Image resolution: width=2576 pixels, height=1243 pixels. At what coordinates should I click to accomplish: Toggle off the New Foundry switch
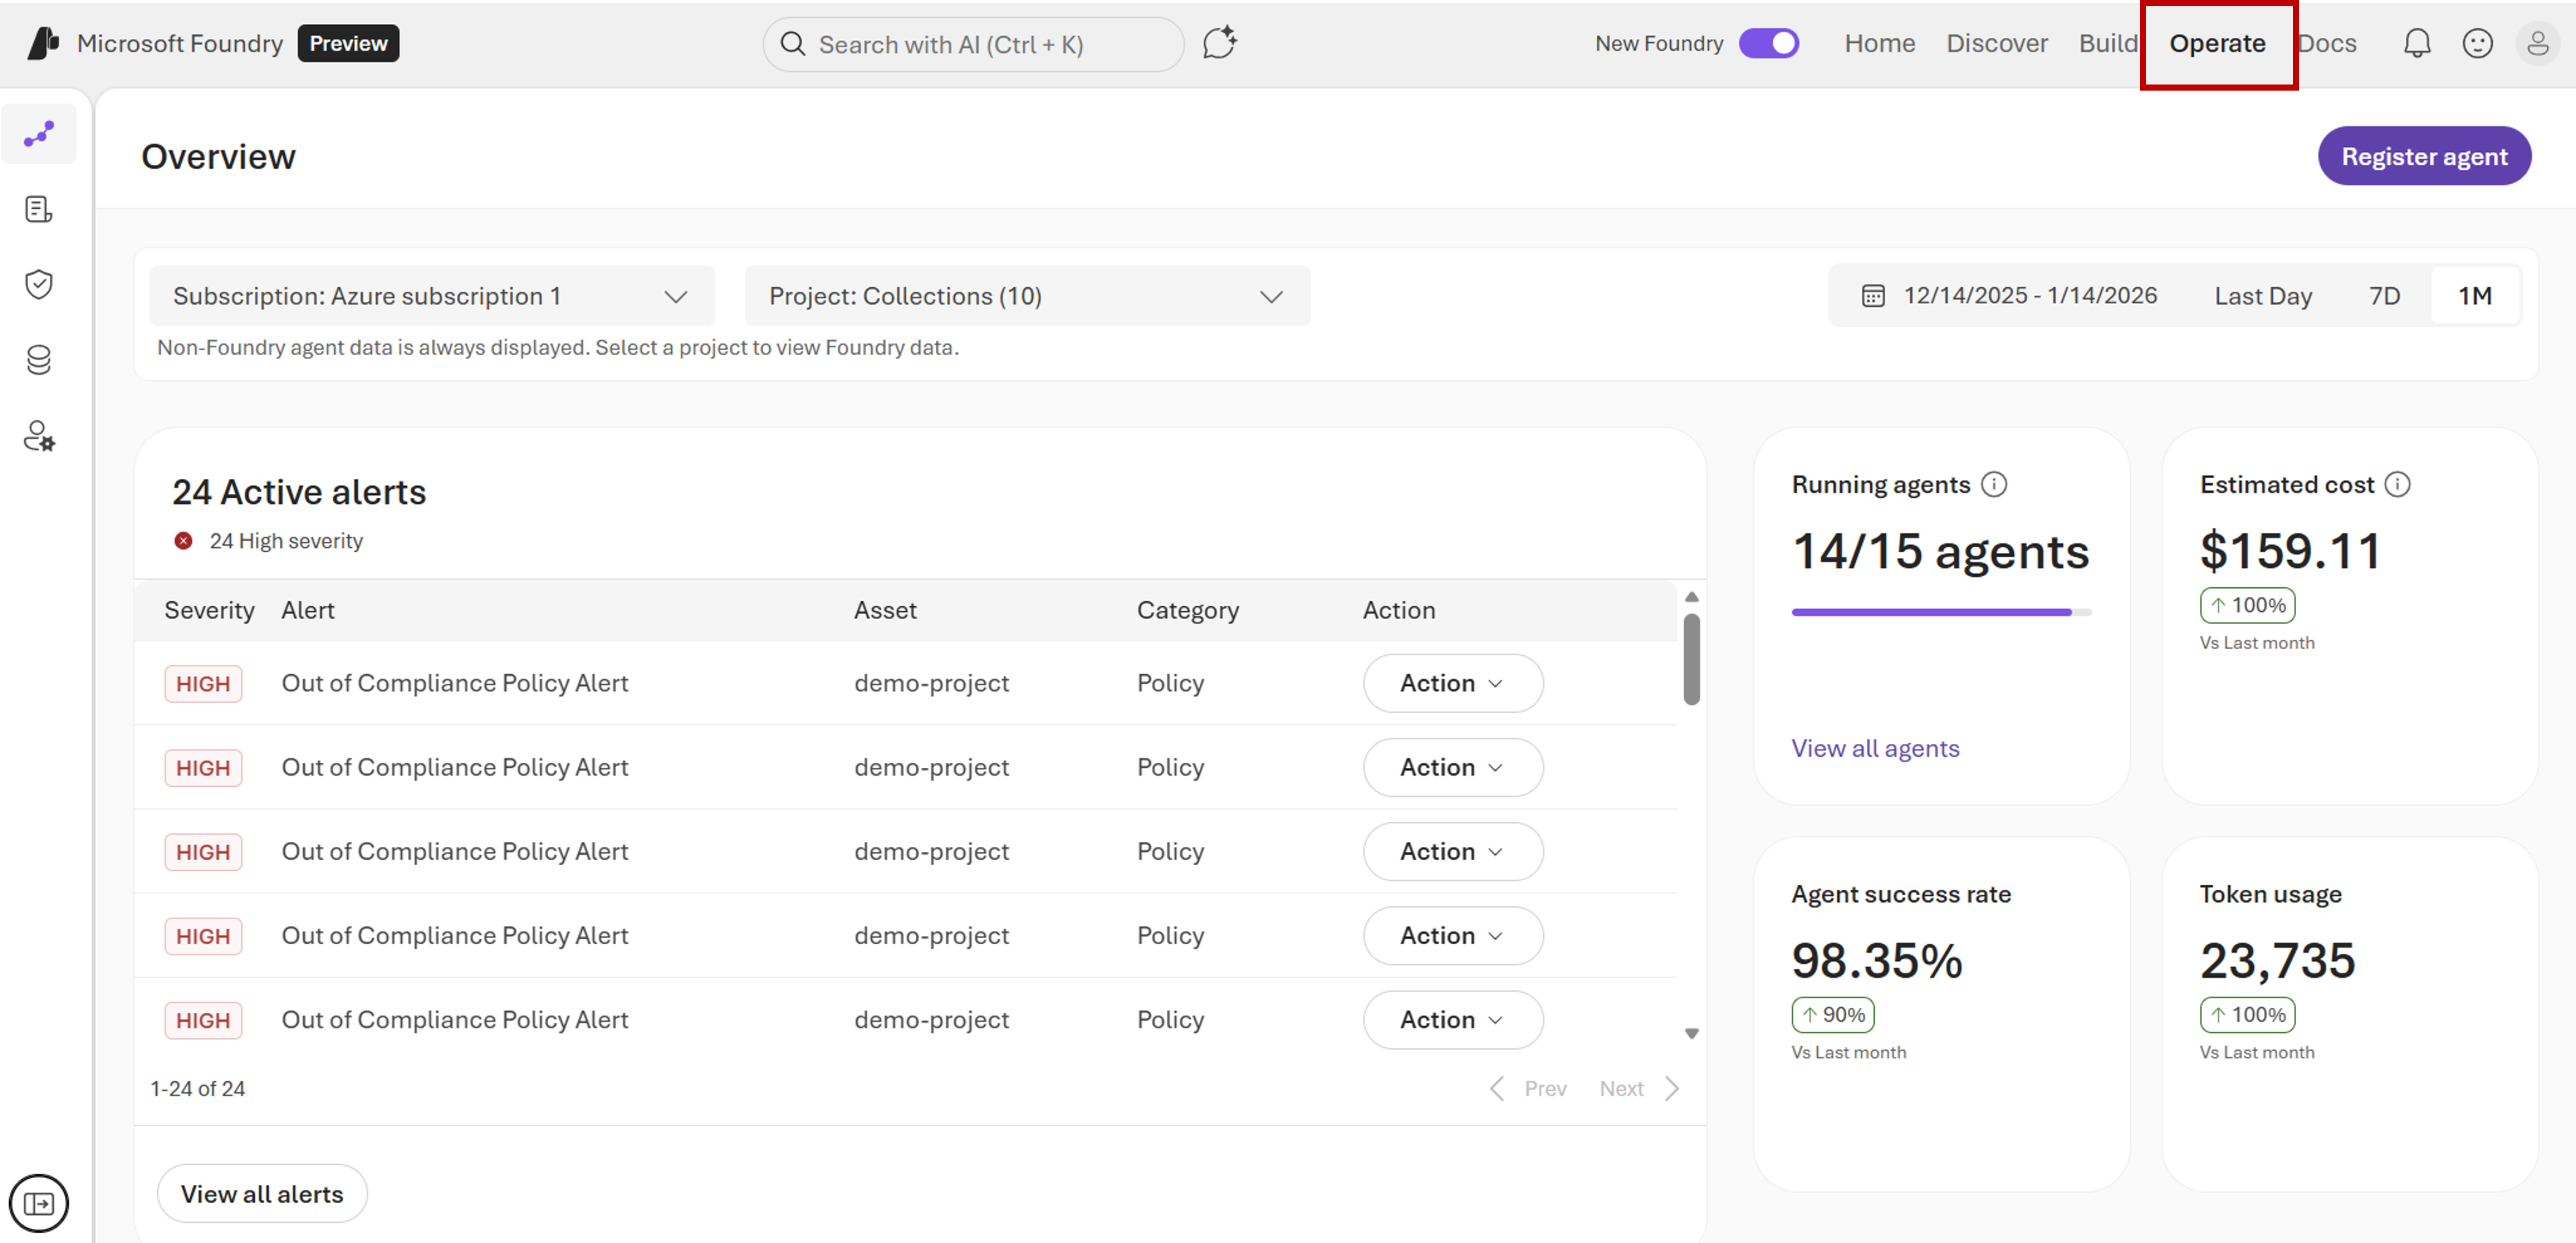pyautogui.click(x=1769, y=43)
